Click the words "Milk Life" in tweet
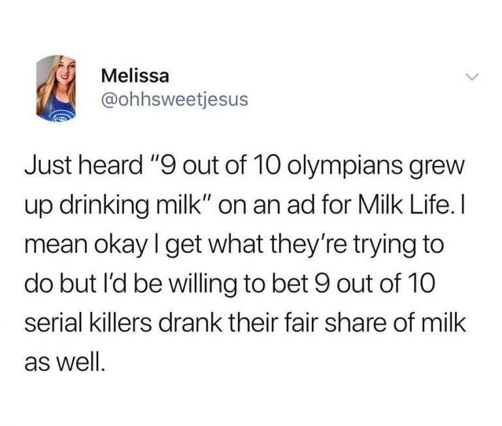Image resolution: width=502 pixels, height=426 pixels. click(403, 205)
